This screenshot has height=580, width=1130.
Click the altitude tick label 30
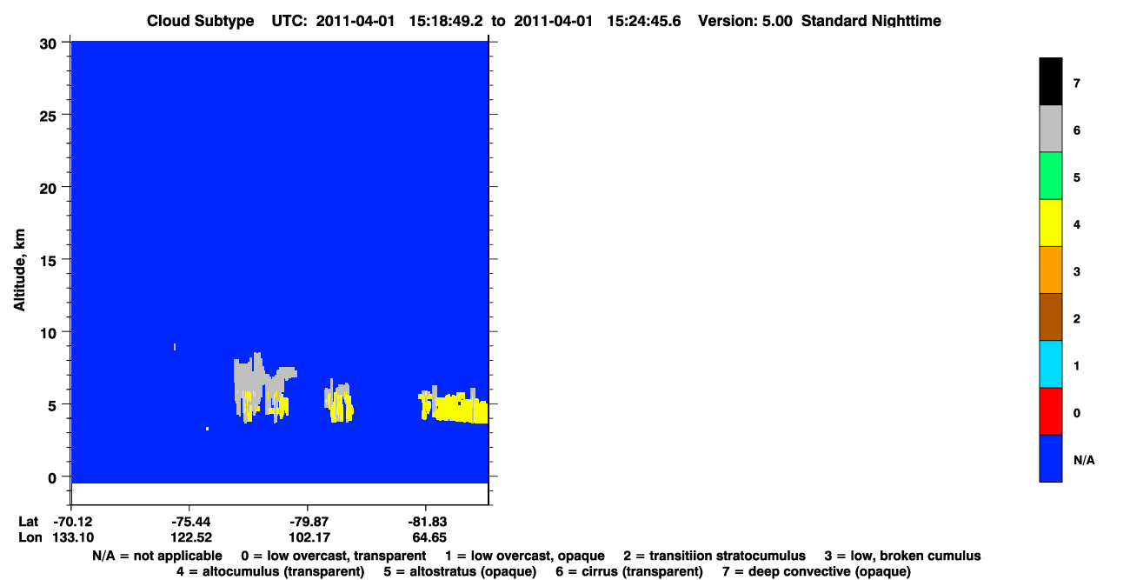point(49,43)
